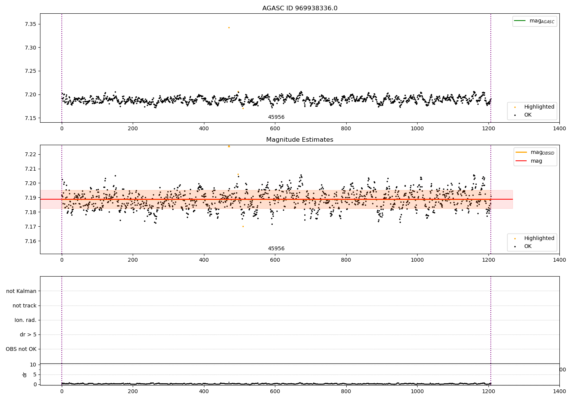The image size is (572, 400).
Task: Click the 'Ion. rad.' row label
Action: tap(26, 320)
